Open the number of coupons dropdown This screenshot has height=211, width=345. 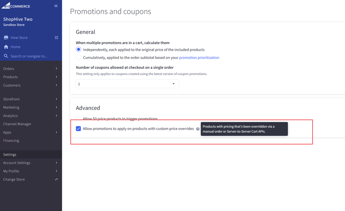[127, 84]
